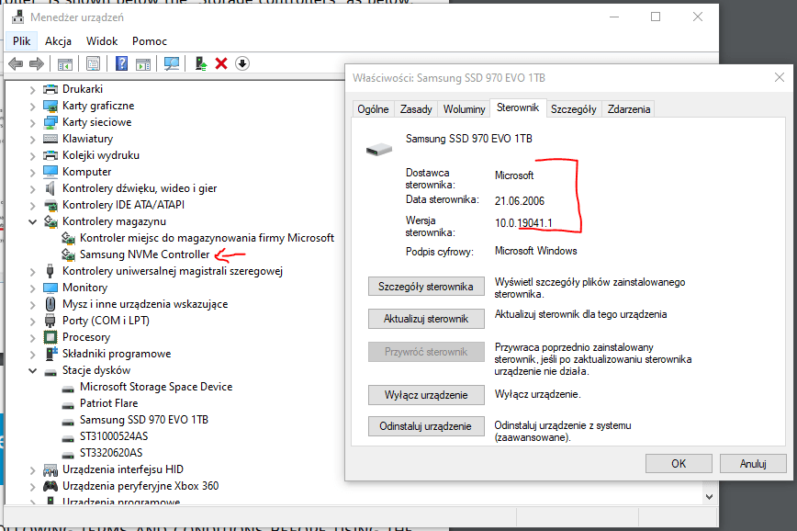Image resolution: width=797 pixels, height=531 pixels.
Task: Click the Kontrolery magazynu category icon
Action: 51,221
